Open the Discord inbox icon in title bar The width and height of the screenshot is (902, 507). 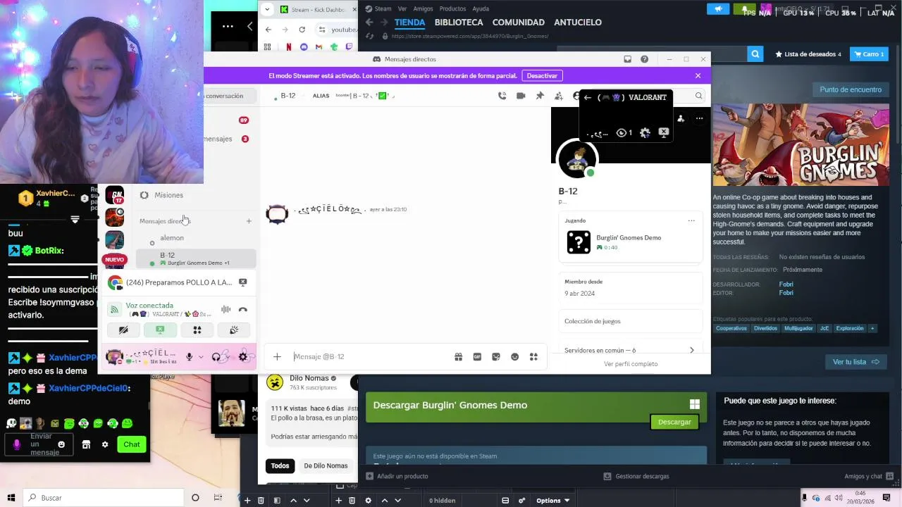[x=627, y=59]
